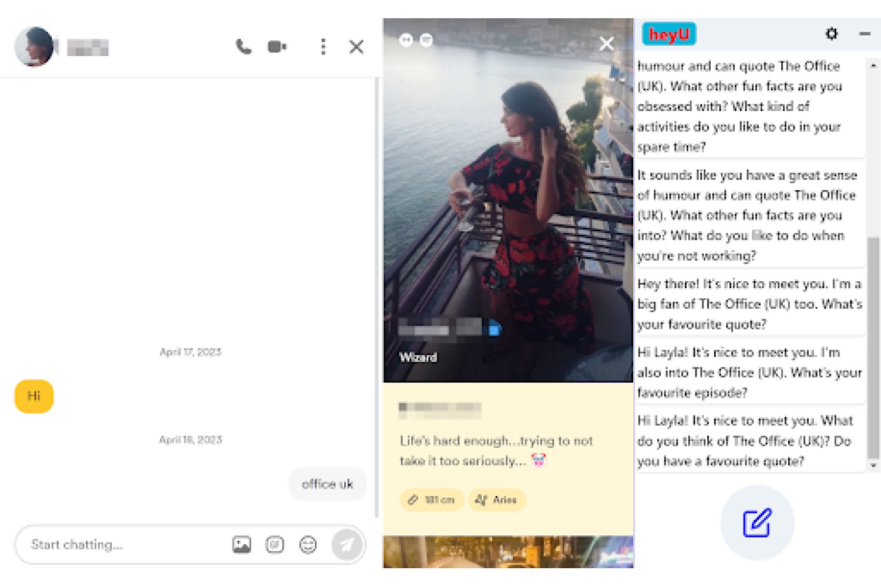Click heyU scrollbar down arrow
Viewport: 881px width, 587px height.
pos(873,465)
